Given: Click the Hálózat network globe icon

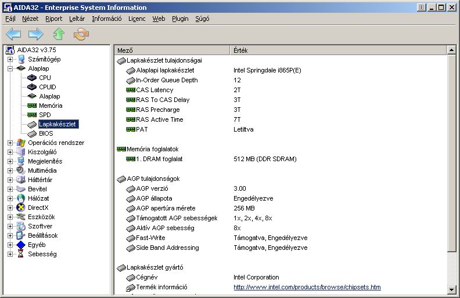Looking at the screenshot, I should (x=21, y=198).
